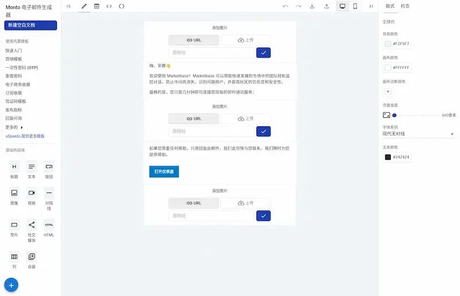Screen dimensions: 460x296
Task: Focus the 源网址 field in first image block
Action: [x=212, y=53]
